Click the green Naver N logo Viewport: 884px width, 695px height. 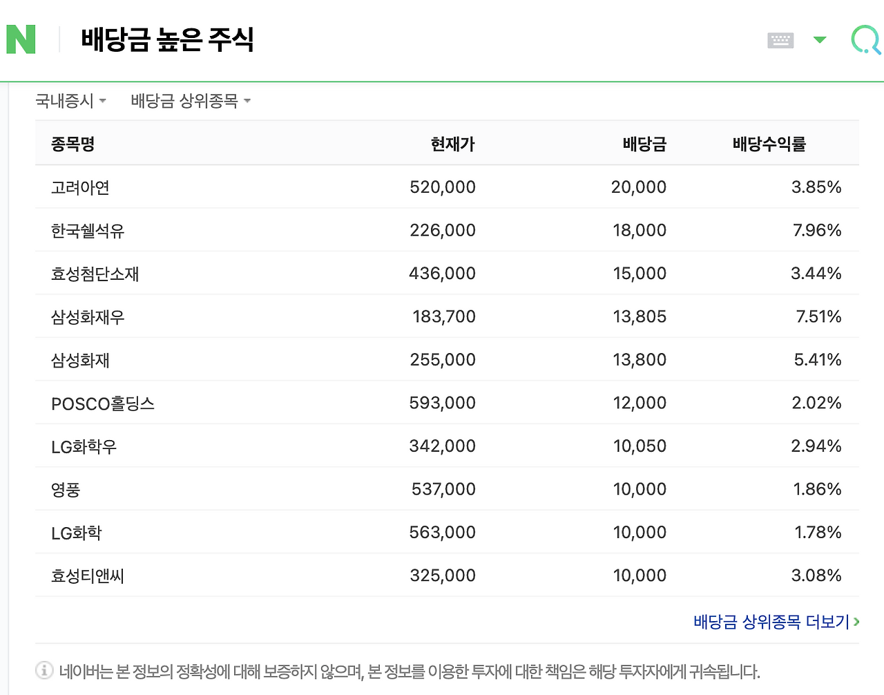coord(21,39)
